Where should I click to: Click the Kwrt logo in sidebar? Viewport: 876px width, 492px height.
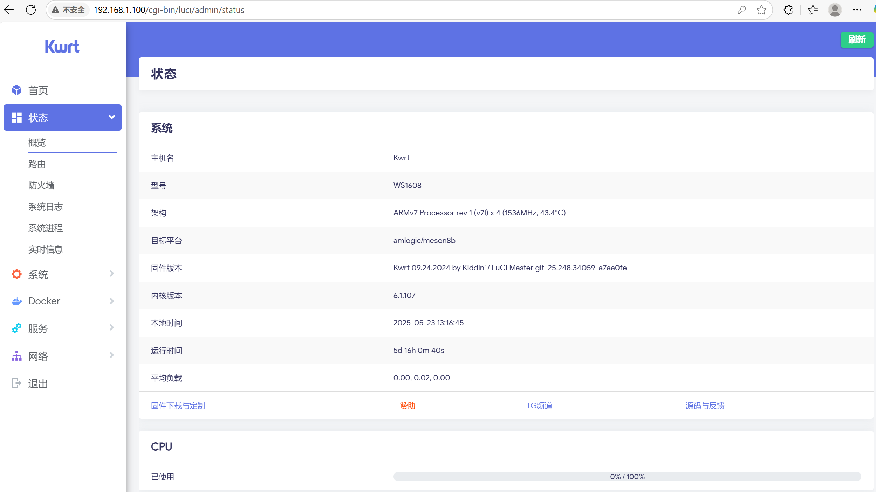[62, 47]
